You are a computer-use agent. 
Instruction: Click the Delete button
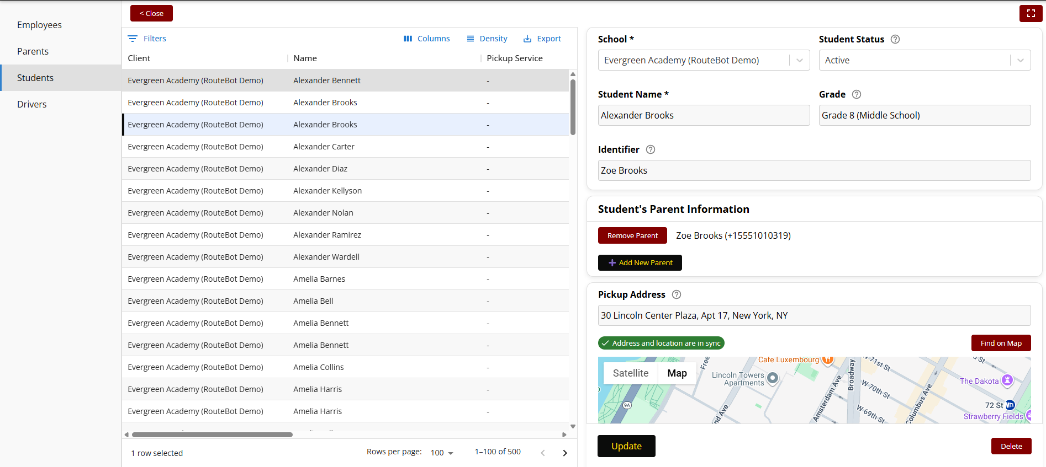[1011, 446]
